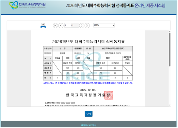Click the scrollbar up arrow
178x128 pixels.
[x=170, y=32]
